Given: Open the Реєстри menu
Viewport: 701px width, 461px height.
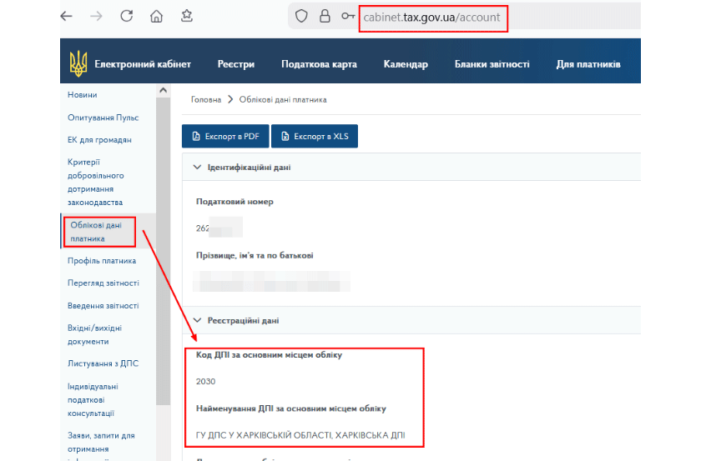Looking at the screenshot, I should tap(236, 64).
